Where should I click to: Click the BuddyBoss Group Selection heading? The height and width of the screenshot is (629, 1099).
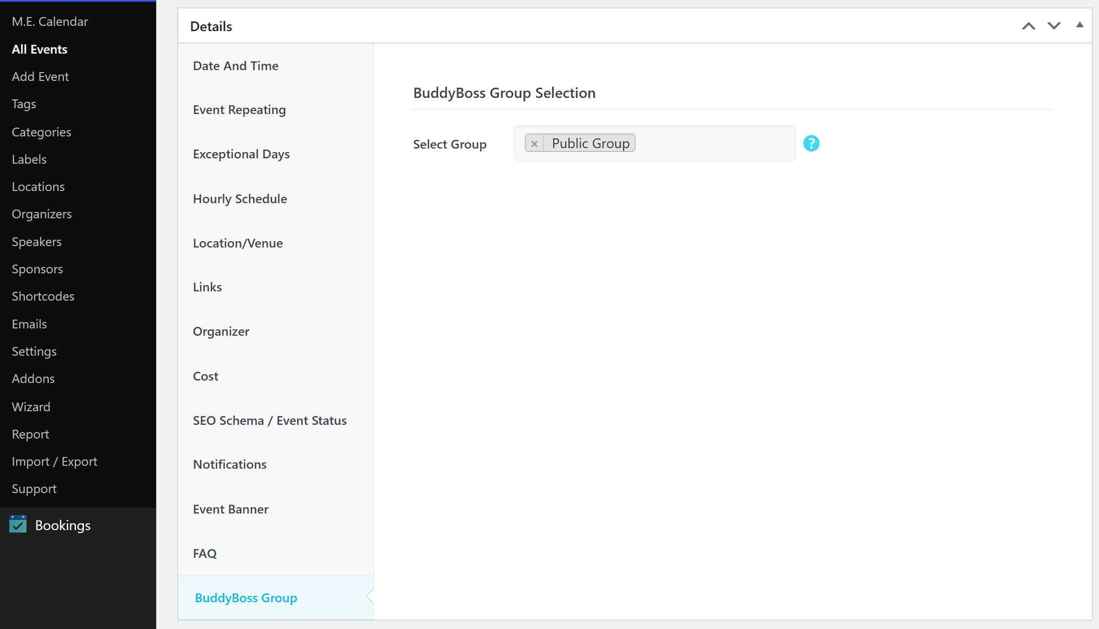pos(504,93)
